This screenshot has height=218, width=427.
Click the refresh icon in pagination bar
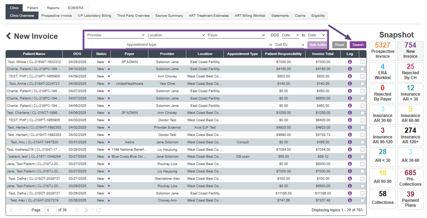coord(99,210)
